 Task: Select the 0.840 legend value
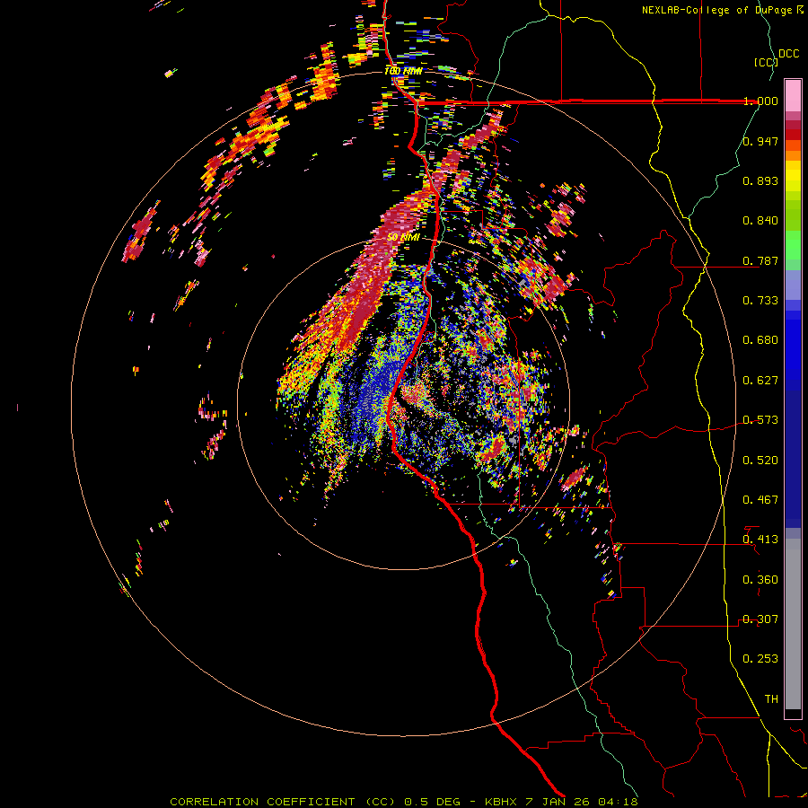[x=760, y=221]
